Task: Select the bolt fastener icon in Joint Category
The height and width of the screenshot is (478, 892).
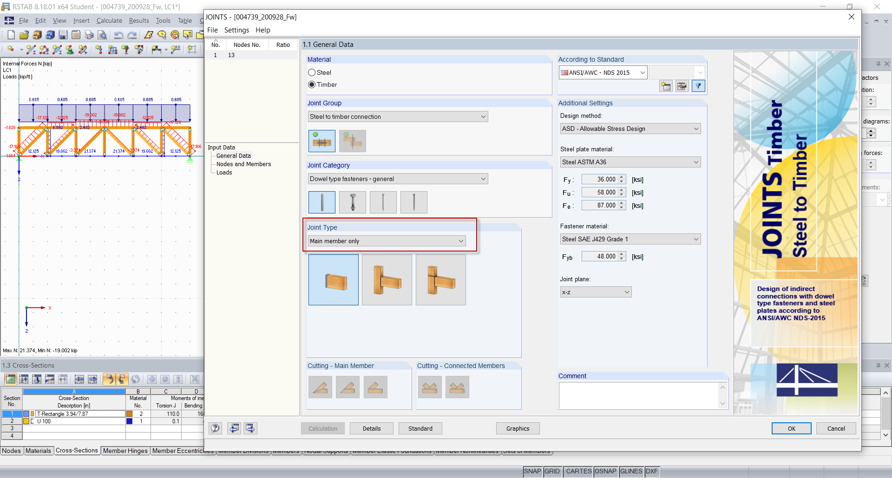Action: [352, 202]
